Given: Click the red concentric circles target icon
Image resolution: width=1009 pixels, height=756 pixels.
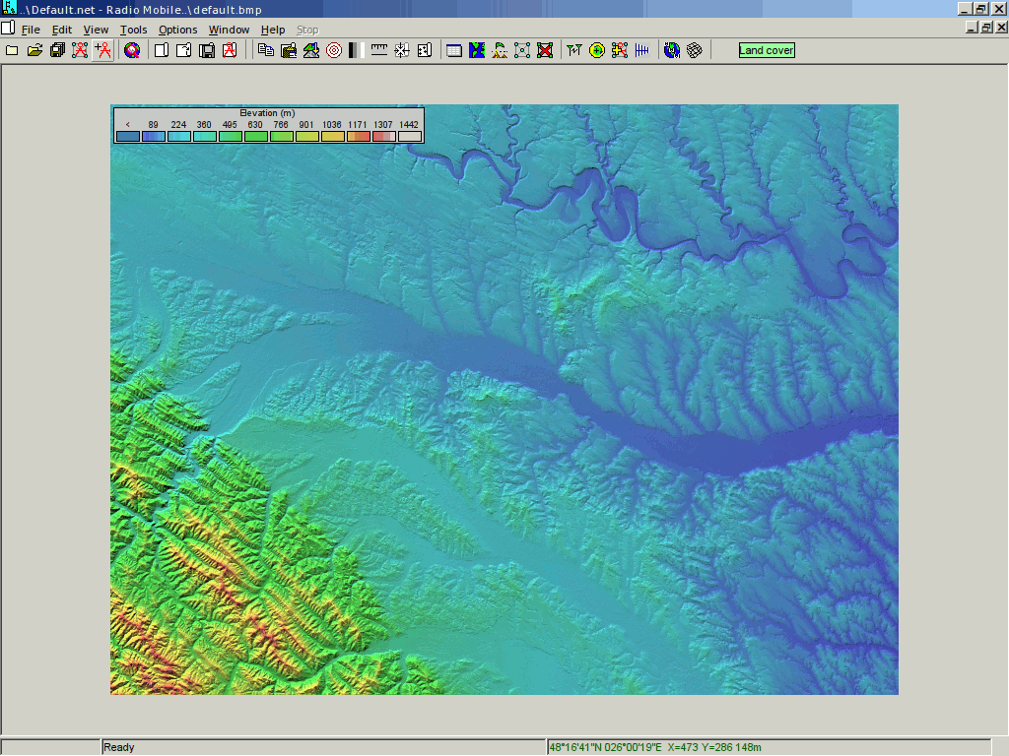Looking at the screenshot, I should [334, 50].
